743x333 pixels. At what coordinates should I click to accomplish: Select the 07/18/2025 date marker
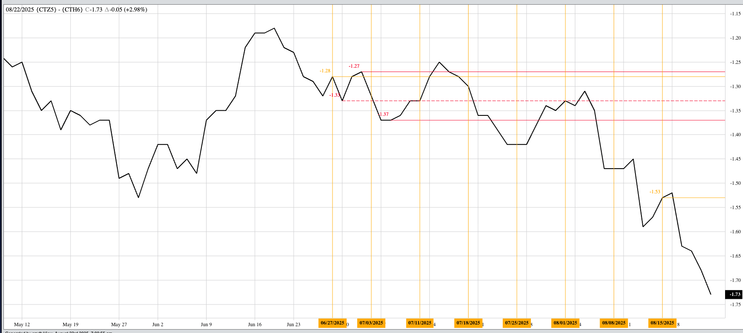click(468, 323)
